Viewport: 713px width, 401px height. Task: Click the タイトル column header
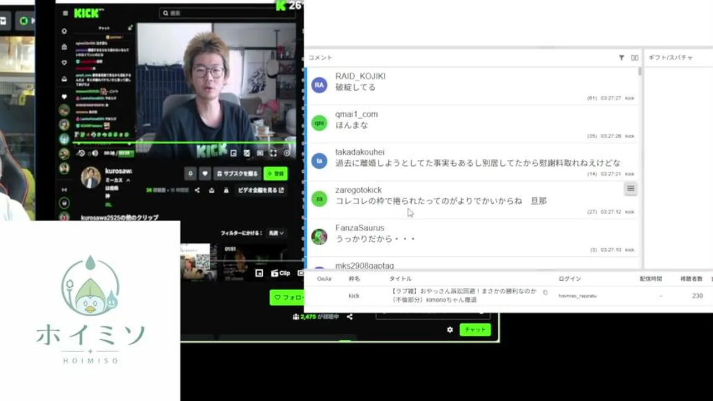pos(400,279)
